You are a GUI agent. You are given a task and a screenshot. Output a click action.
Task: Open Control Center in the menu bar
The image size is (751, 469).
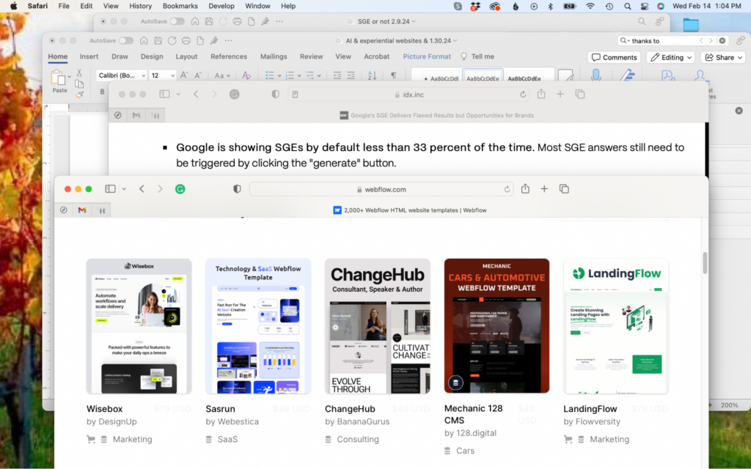point(644,6)
